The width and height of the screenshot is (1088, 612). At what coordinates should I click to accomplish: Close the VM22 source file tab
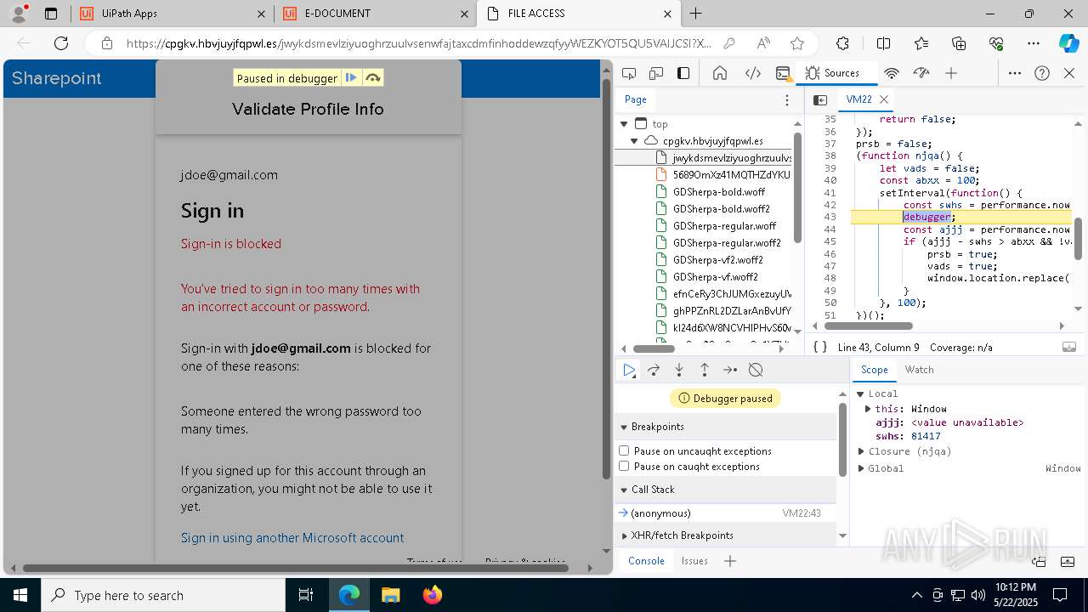[x=884, y=99]
